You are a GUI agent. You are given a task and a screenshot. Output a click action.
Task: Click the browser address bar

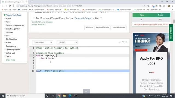coord(80,6)
